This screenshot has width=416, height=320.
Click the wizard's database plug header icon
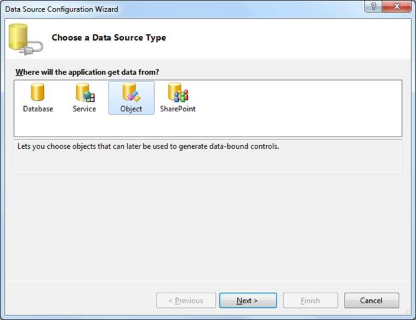[x=25, y=39]
